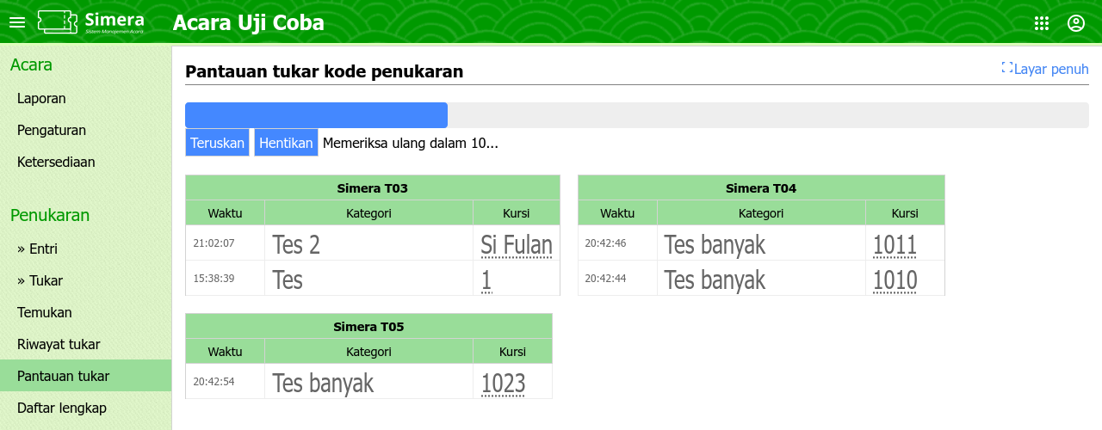Go to Pengaturan in the sidebar

point(51,130)
